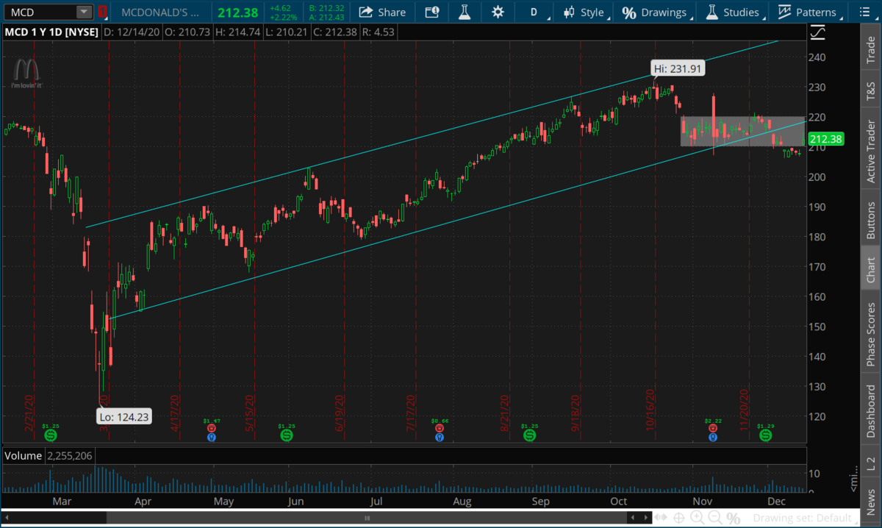Open the MCD symbol dropdown arrow
The height and width of the screenshot is (528, 882).
coord(84,13)
